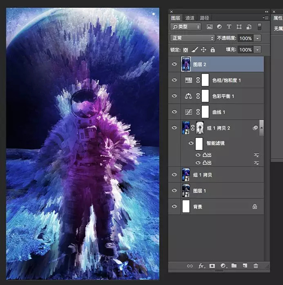
Task: Select the 色相/饱和度 1 adjustment layer
Action: point(226,80)
